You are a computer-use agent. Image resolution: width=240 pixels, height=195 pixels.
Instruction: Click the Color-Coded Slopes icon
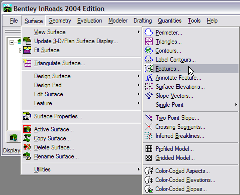pyautogui.click(x=149, y=189)
